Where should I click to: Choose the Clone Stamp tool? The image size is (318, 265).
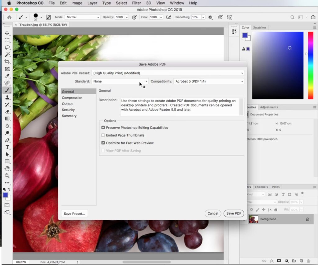pos(7,97)
